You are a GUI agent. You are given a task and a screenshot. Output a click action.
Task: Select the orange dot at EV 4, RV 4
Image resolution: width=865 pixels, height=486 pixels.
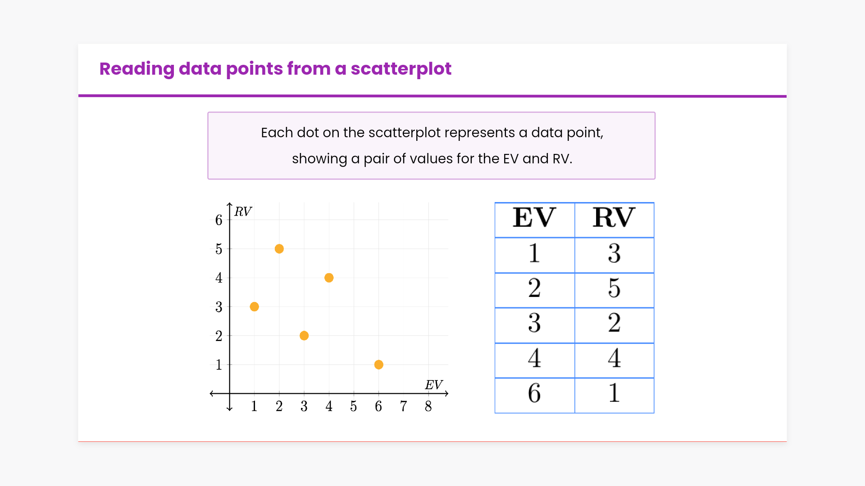click(329, 278)
